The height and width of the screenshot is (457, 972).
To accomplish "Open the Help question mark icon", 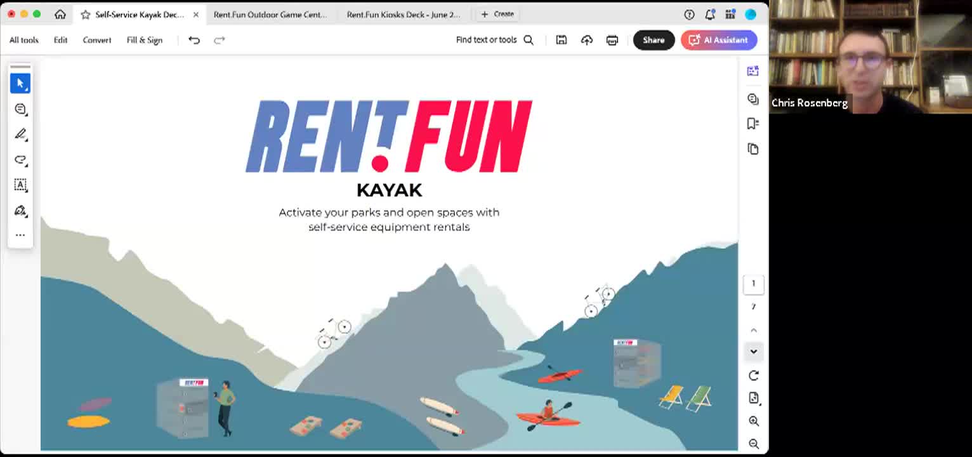I will pos(689,14).
